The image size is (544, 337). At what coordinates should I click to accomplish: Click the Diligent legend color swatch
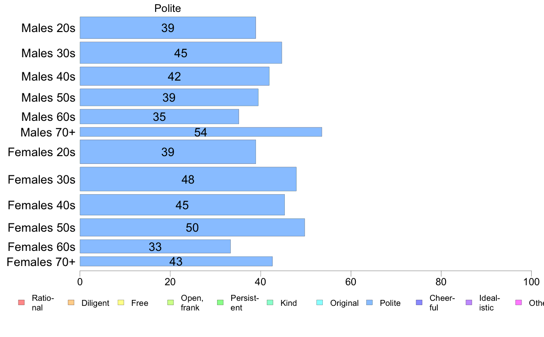(x=71, y=302)
